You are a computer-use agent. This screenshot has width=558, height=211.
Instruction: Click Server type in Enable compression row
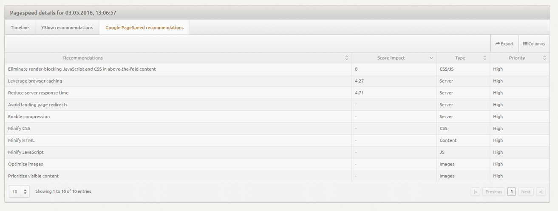(x=446, y=117)
